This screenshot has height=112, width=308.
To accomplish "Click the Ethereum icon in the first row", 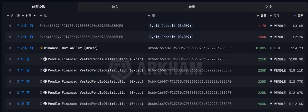I will coord(10,26).
